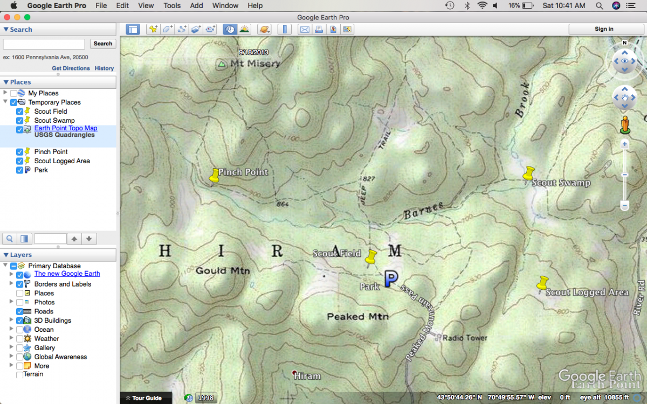This screenshot has height=404, width=647.
Task: Move item down with arrow button
Action: [90, 238]
